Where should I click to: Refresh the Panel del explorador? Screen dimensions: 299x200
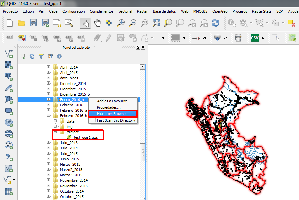pyautogui.click(x=32, y=56)
